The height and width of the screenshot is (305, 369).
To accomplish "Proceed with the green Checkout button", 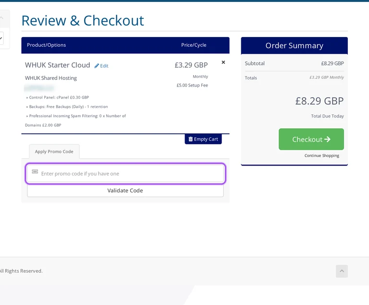I will [x=311, y=140].
